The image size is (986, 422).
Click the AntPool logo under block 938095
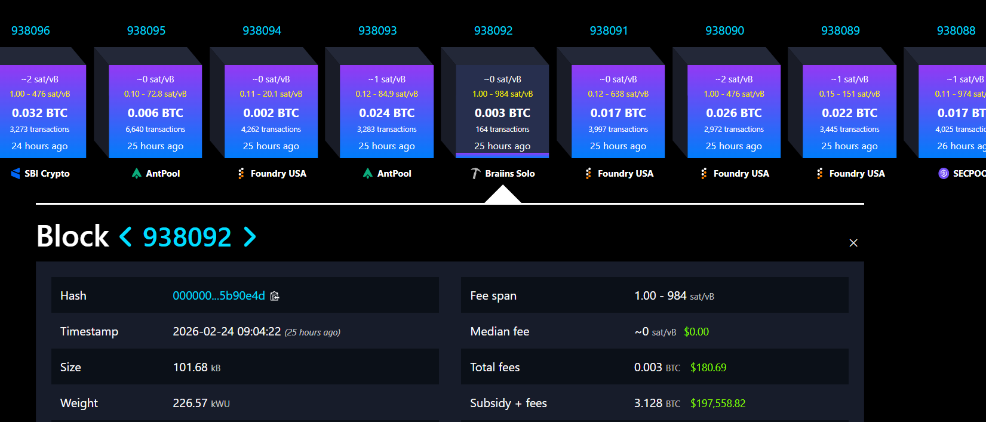(x=137, y=174)
